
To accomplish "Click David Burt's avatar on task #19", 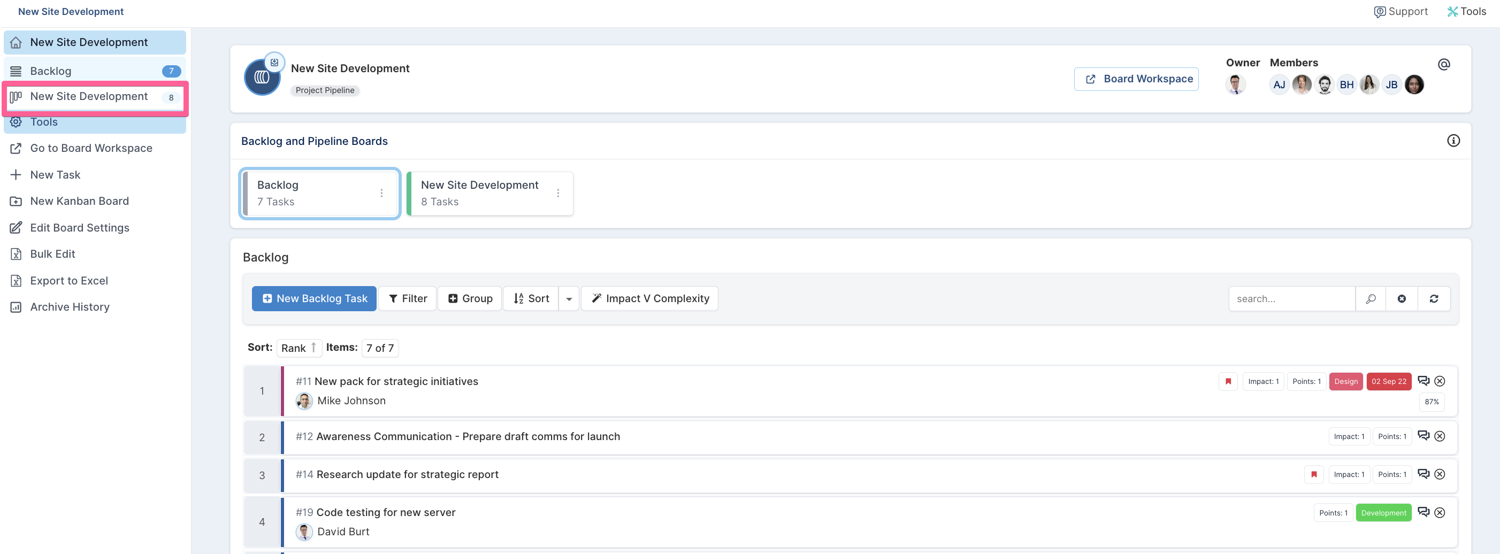I will pos(304,532).
